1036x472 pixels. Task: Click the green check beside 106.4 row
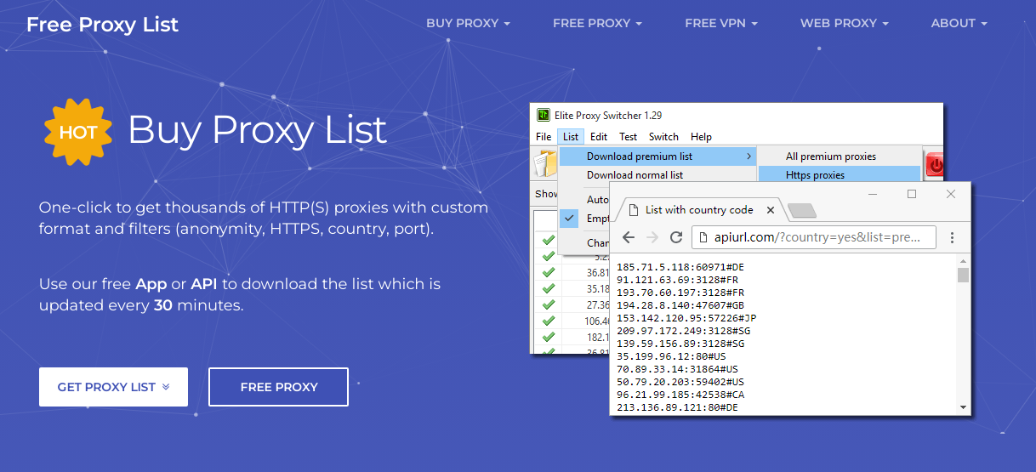click(549, 321)
